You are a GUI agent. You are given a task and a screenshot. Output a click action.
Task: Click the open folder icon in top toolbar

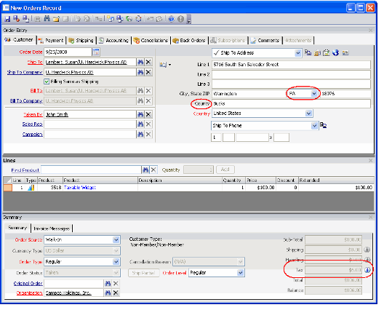(56, 19)
